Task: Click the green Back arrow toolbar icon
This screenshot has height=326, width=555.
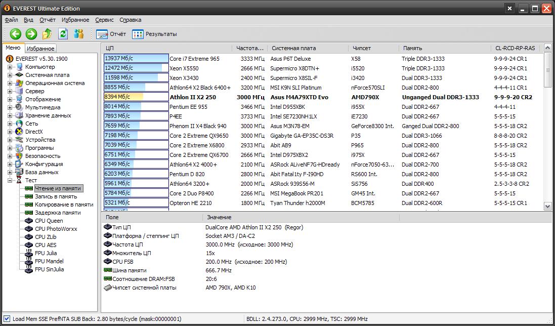Action: 15,34
